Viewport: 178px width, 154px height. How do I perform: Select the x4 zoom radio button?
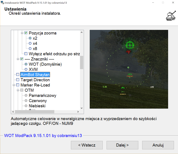click(x=30, y=44)
